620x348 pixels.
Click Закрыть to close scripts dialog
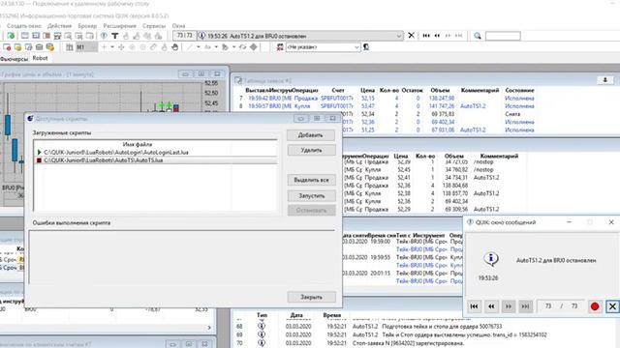311,297
